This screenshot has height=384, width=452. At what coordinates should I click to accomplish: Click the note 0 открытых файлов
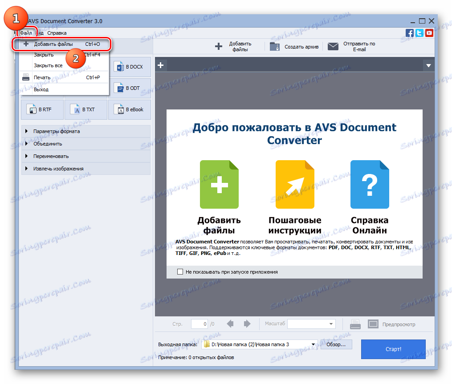(196, 357)
